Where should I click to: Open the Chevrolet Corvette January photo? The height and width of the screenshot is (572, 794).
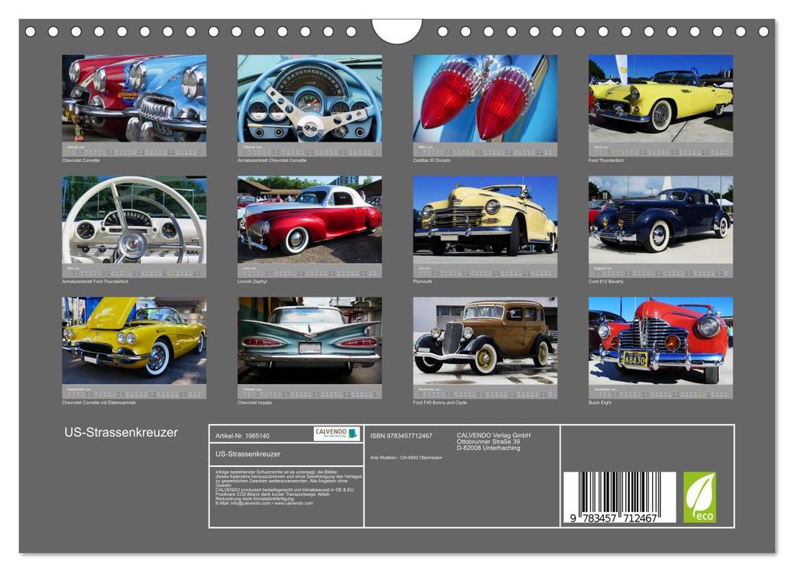[134, 97]
